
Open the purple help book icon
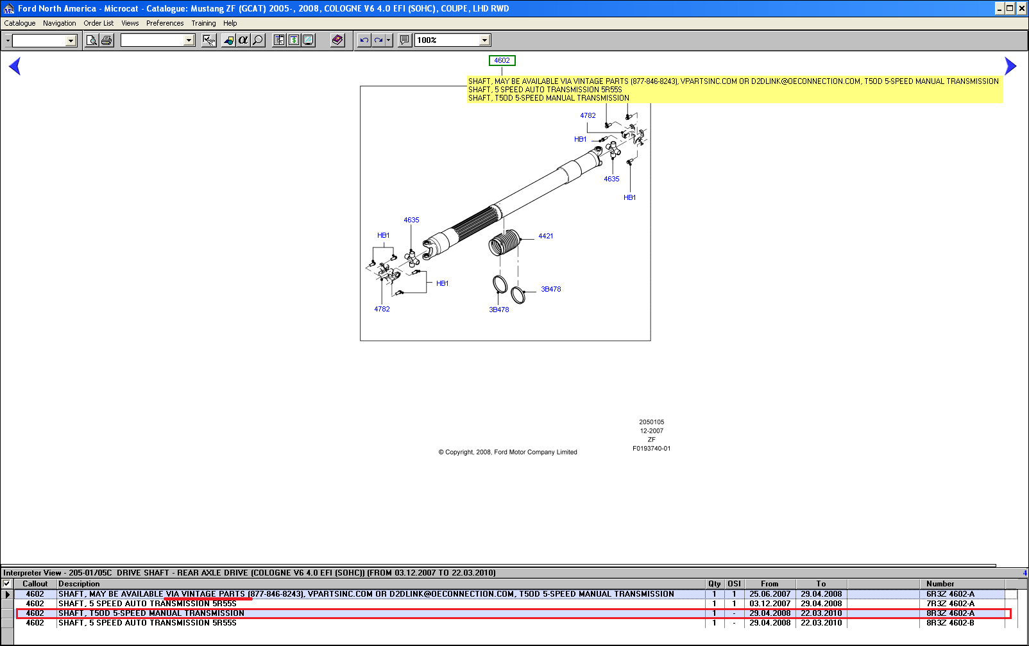[x=338, y=40]
